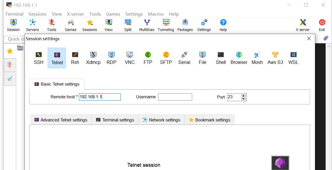Switch to Bookmark settings tab
332x170 pixels.
point(209,120)
